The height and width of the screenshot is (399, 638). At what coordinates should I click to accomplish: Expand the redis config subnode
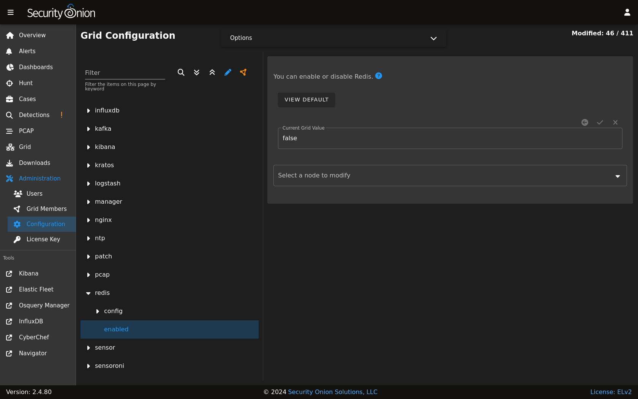pyautogui.click(x=98, y=311)
